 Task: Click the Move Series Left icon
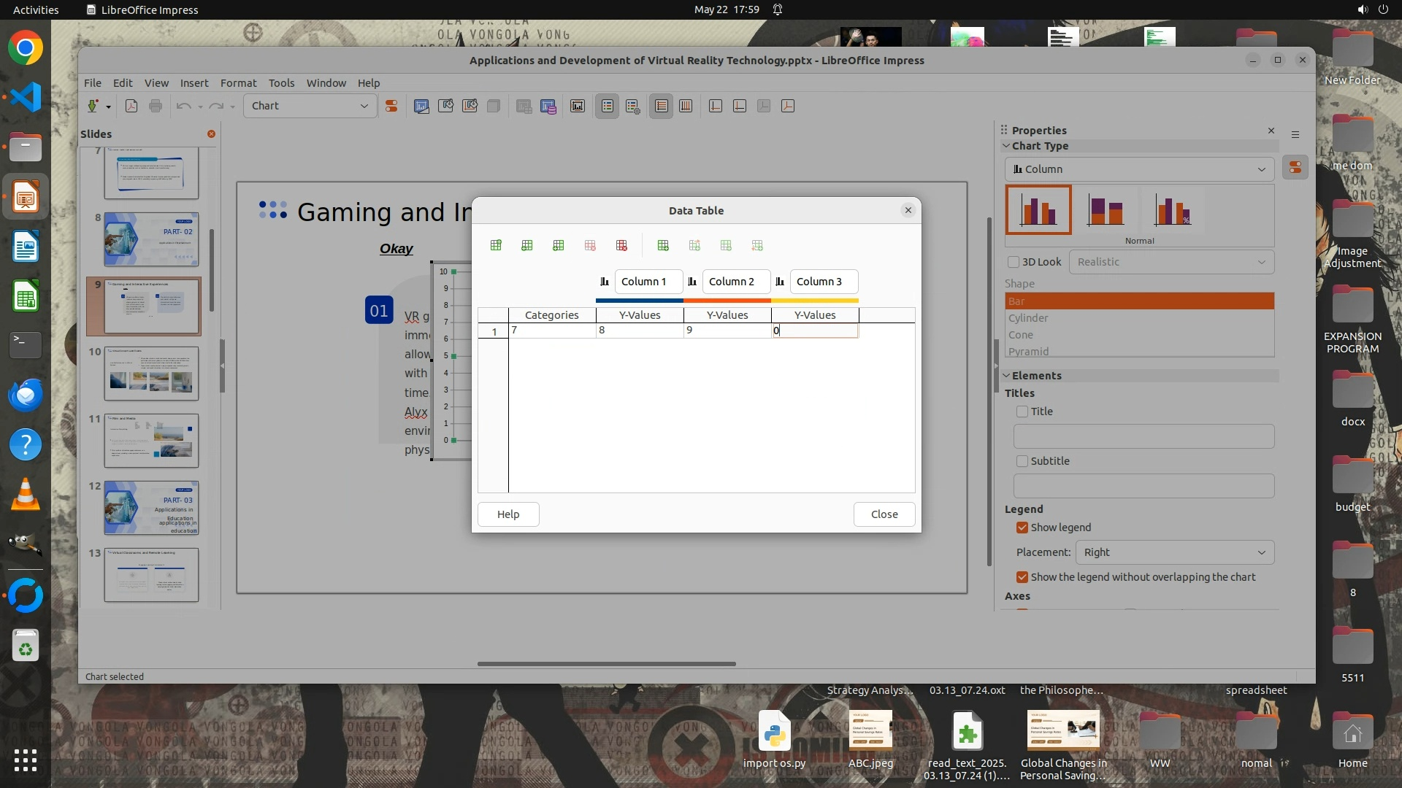pos(663,245)
